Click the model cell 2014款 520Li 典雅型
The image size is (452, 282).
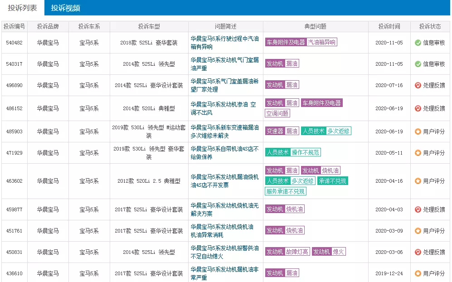tap(149, 108)
